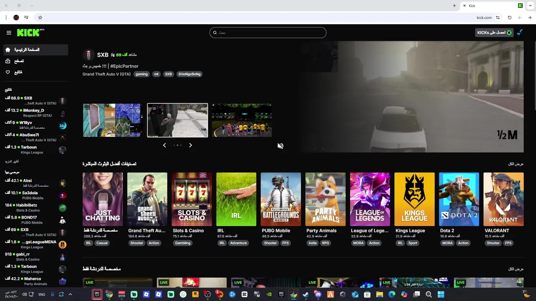The width and height of the screenshot is (536, 301).
Task: Click view all for top live categories
Action: click(516, 164)
